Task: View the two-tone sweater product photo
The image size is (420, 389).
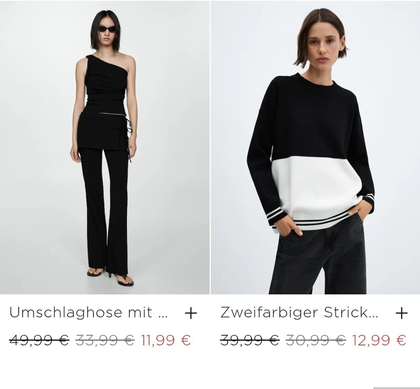Action: point(315,147)
